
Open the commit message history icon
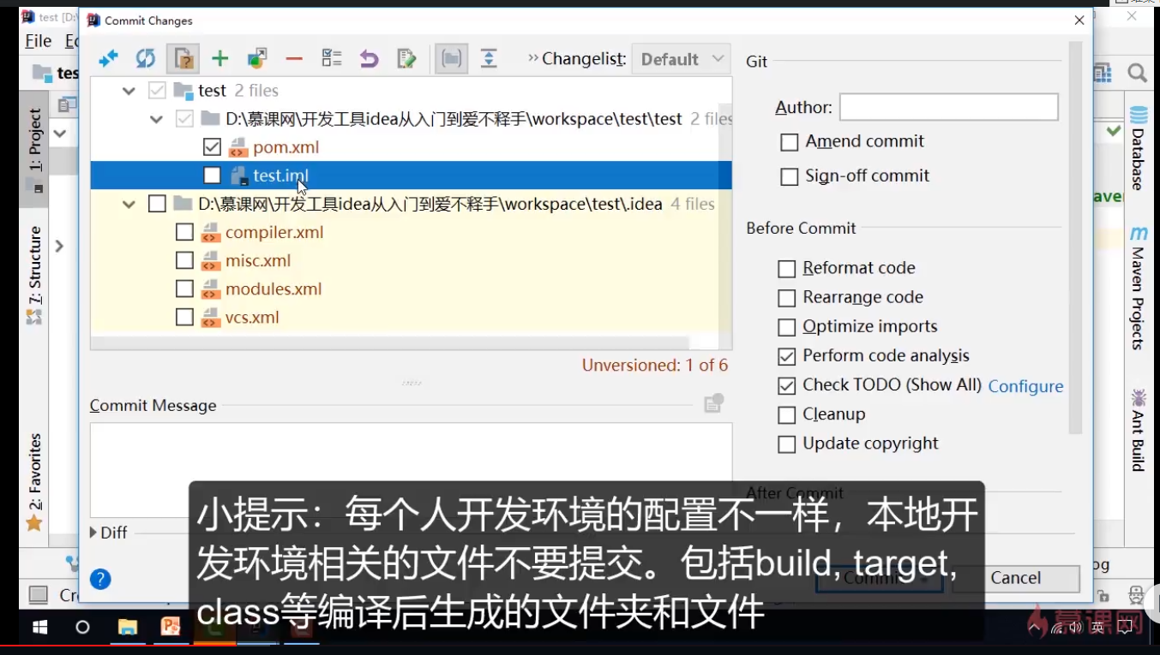tap(713, 403)
